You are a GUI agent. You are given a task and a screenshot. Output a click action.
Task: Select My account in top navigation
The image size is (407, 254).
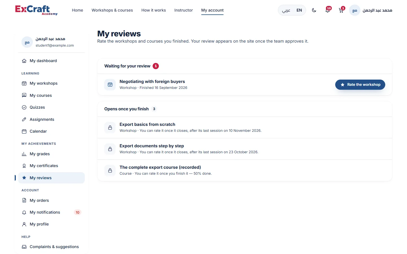tap(212, 10)
